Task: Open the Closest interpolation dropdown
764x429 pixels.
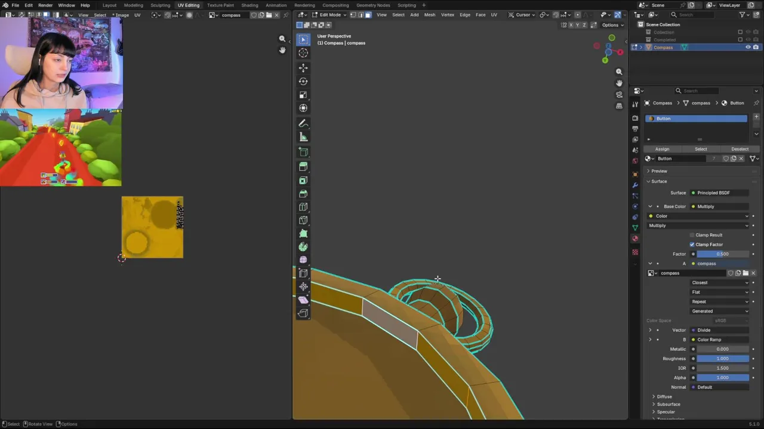Action: [719, 282]
